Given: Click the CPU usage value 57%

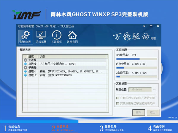Looking at the screenshot, I should pyautogui.click(x=134, y=55).
